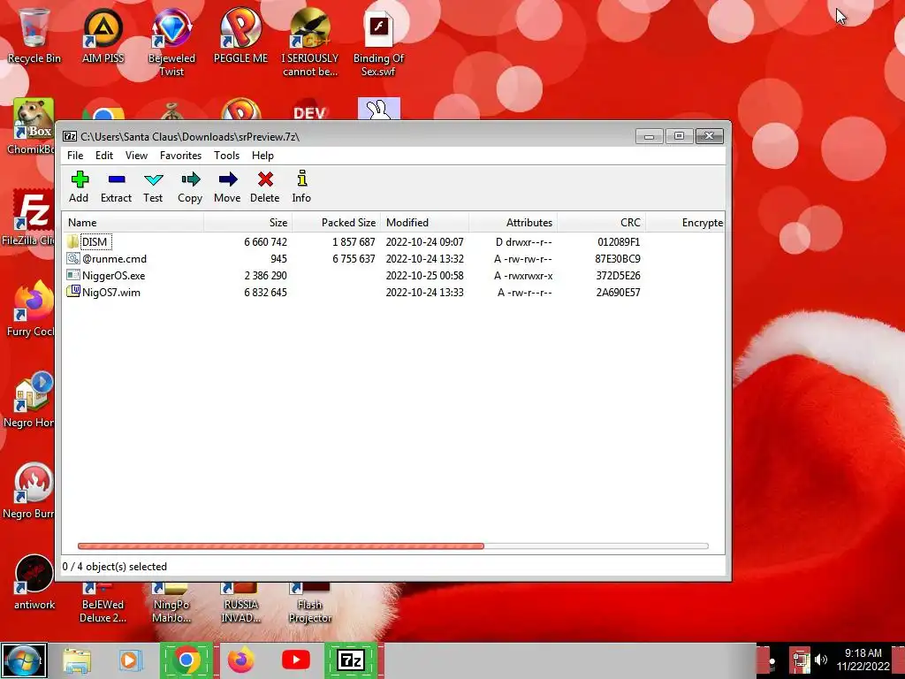Open Windows Explorer from the taskbar
905x679 pixels.
(77, 660)
